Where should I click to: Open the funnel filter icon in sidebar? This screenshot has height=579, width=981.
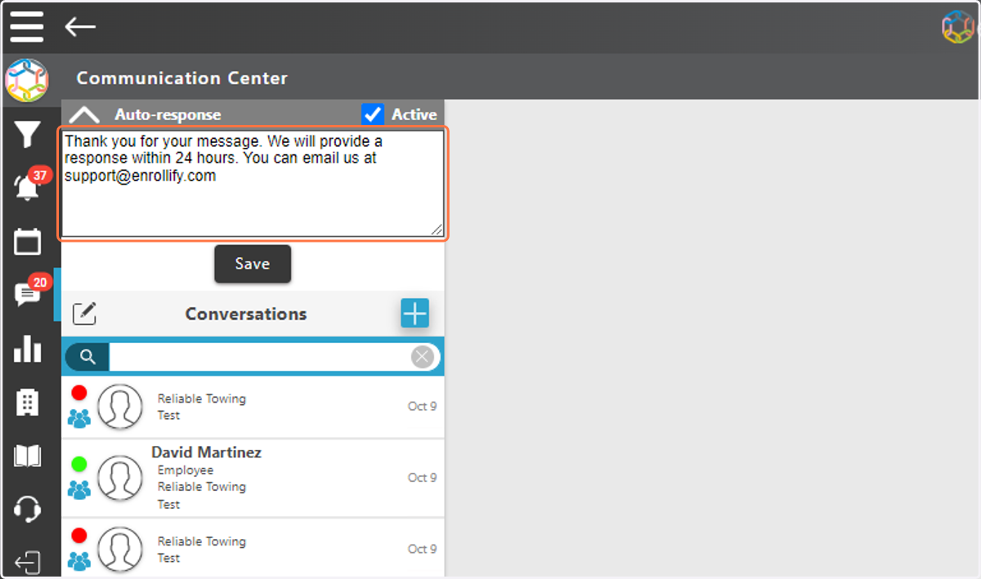27,135
